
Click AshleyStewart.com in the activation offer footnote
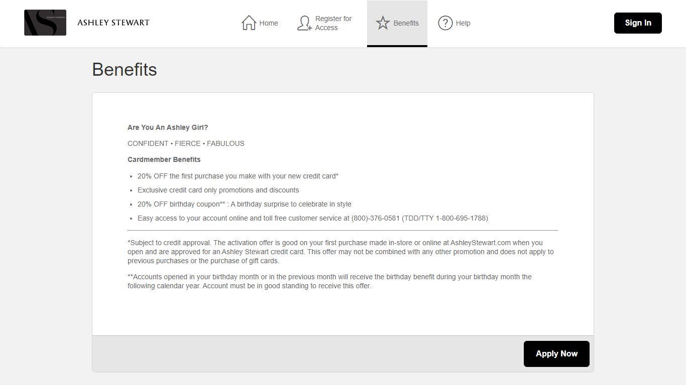[480, 243]
